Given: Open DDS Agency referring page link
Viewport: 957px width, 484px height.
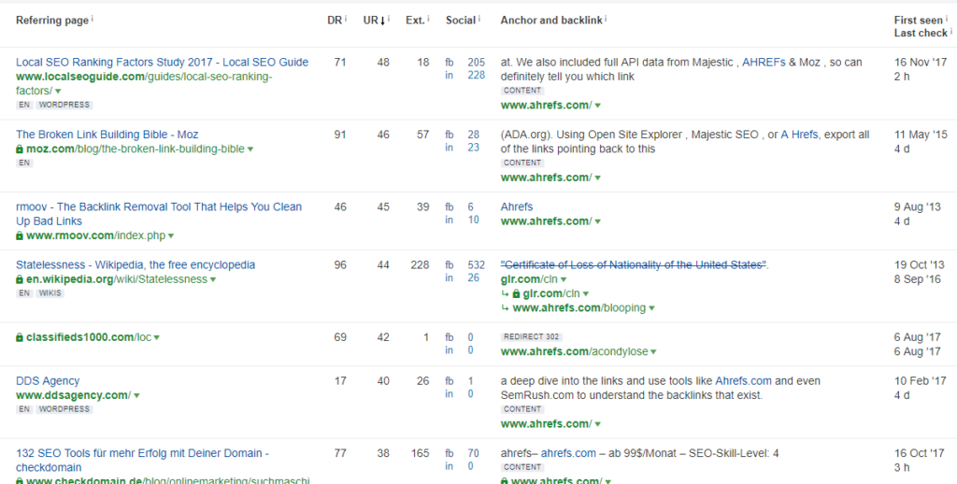Looking at the screenshot, I should click(x=48, y=381).
